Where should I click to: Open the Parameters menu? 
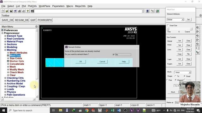(58, 6)
